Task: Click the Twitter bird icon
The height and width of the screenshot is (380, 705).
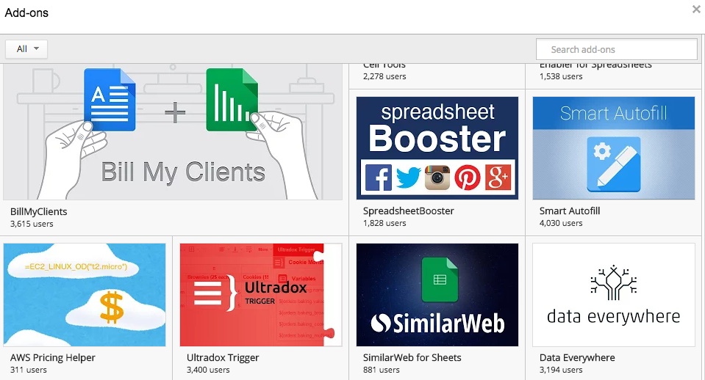Action: 408,178
